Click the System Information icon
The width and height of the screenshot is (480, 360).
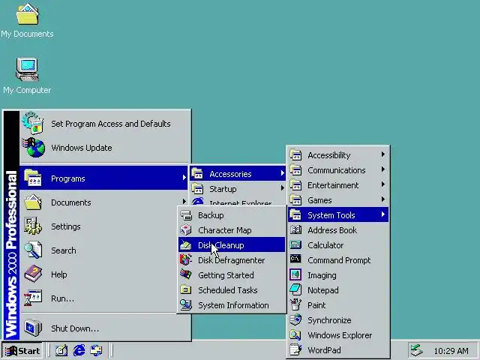(186, 305)
